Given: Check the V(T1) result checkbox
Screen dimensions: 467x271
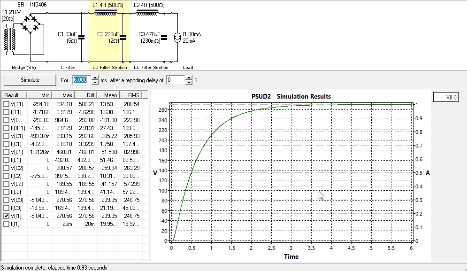Looking at the screenshot, I should [6, 104].
